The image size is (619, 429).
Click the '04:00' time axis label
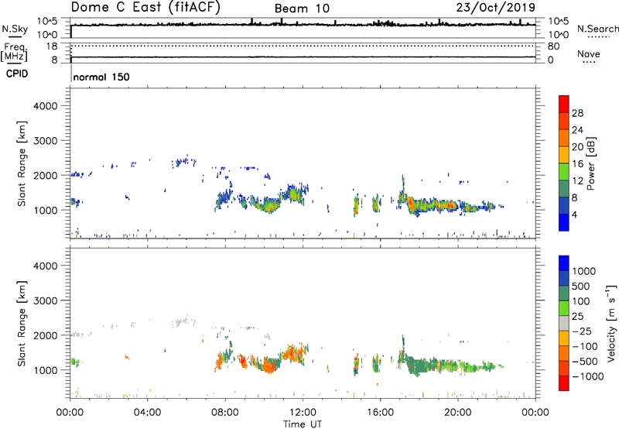pyautogui.click(x=148, y=413)
